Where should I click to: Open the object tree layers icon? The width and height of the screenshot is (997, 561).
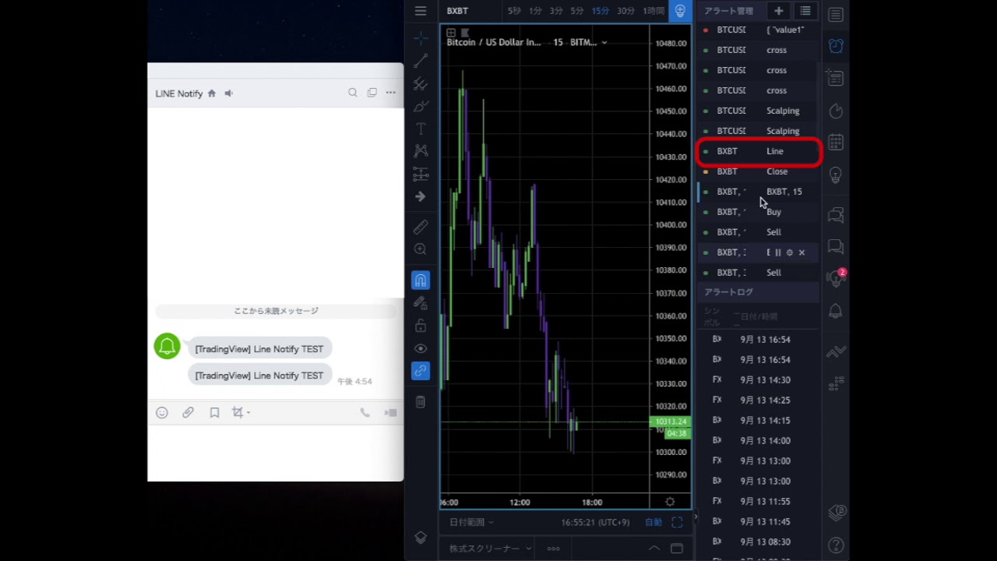421,538
